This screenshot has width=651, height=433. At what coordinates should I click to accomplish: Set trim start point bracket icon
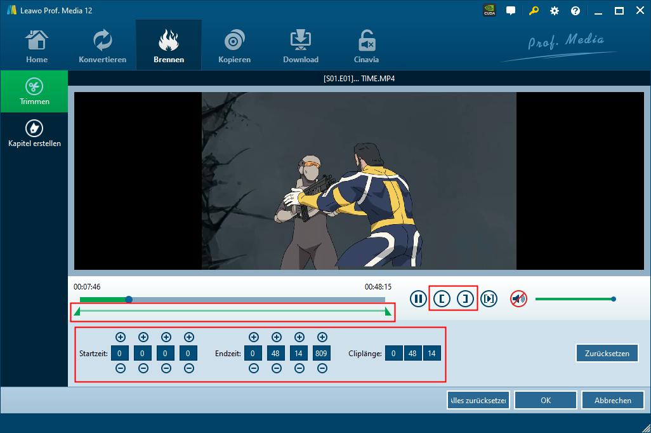point(442,298)
